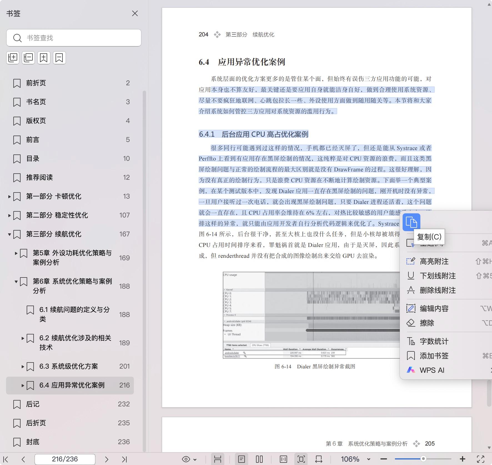Open the 后记 bookmark
492x465 pixels.
[33, 404]
